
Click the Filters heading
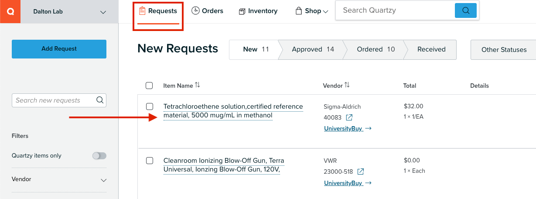tap(20, 136)
